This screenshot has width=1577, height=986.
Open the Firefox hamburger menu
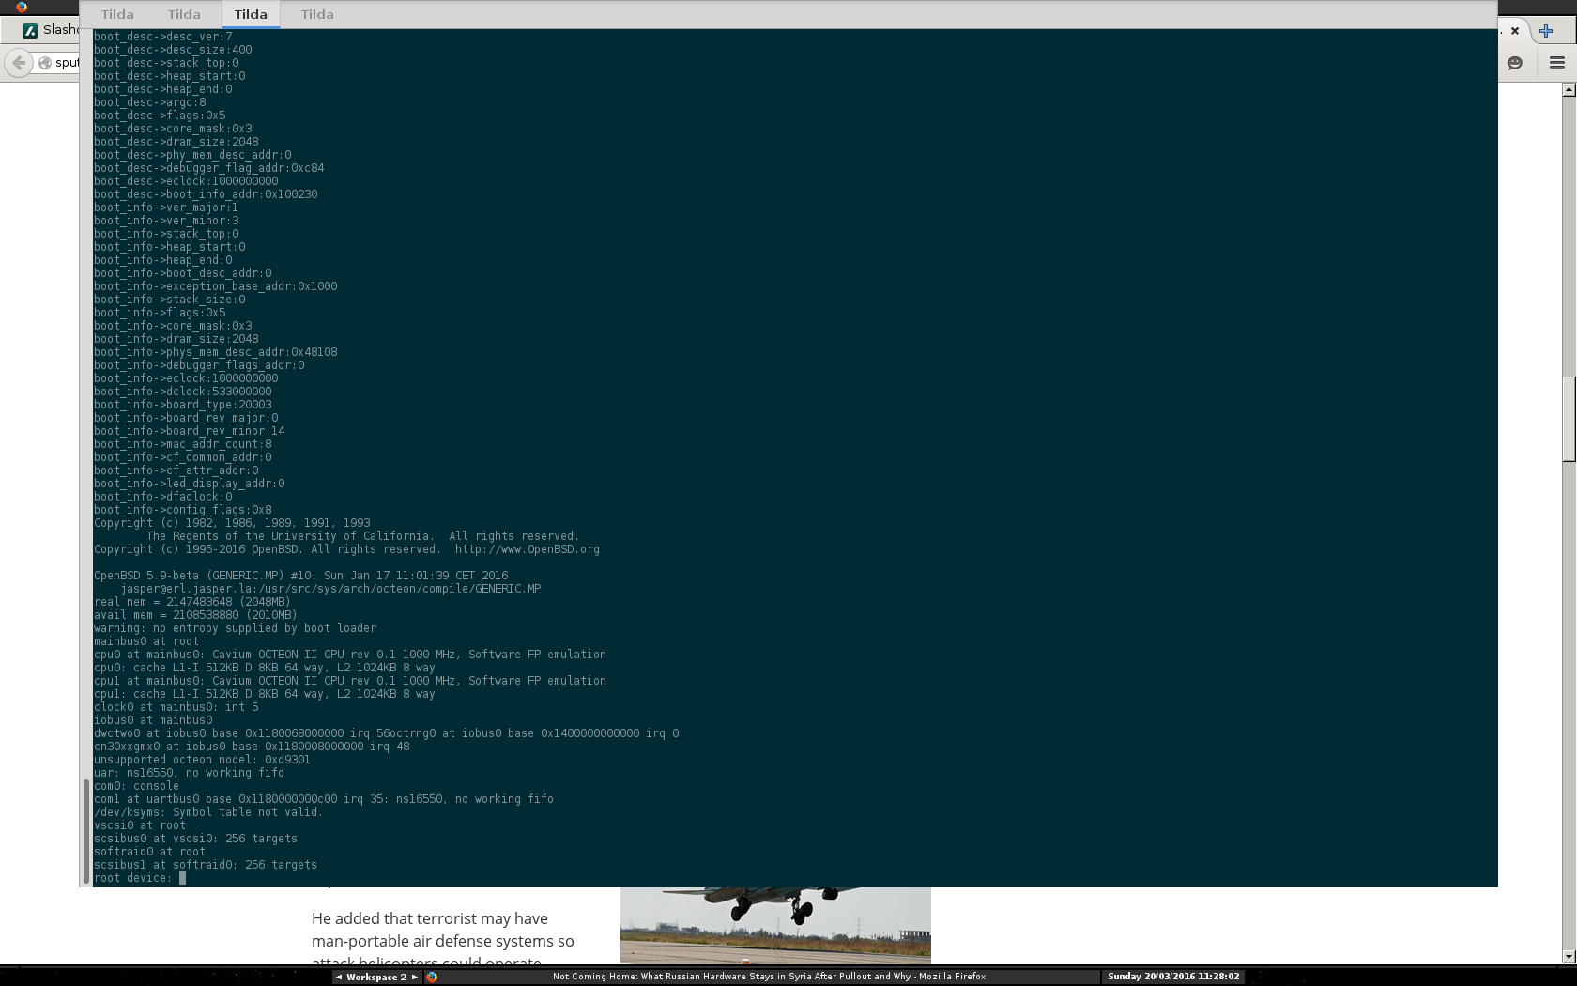(x=1557, y=63)
